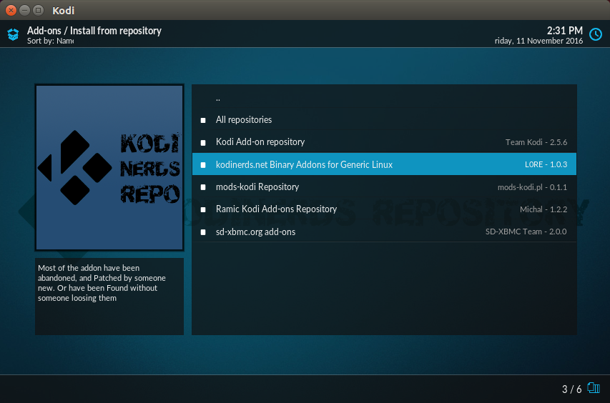Click the addon description text panel
Image resolution: width=610 pixels, height=403 pixels.
point(109,296)
